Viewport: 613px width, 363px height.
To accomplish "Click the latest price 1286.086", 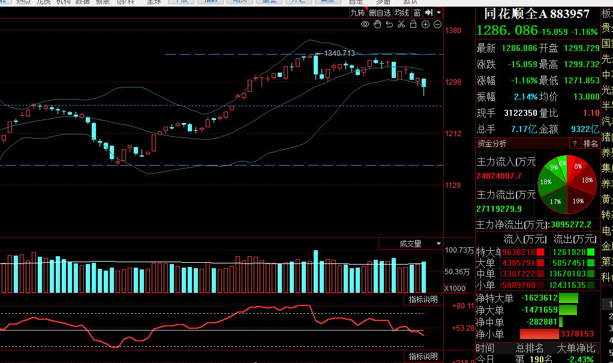I will point(507,31).
